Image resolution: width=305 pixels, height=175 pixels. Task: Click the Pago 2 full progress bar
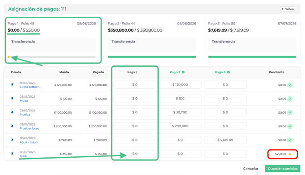coord(152,57)
